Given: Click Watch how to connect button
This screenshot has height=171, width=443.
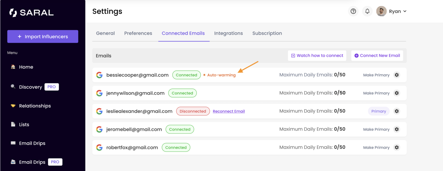Looking at the screenshot, I should [x=317, y=56].
